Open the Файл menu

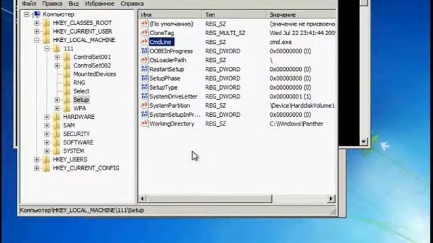29,4
